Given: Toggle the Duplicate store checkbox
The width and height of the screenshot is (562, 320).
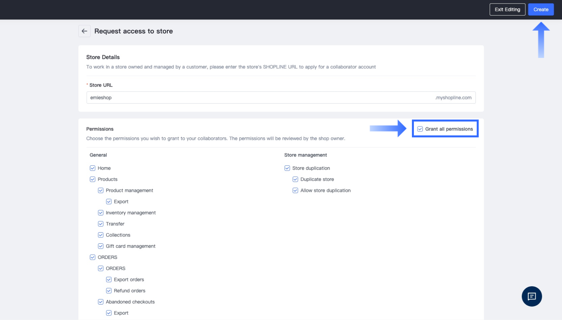Looking at the screenshot, I should coord(295,179).
